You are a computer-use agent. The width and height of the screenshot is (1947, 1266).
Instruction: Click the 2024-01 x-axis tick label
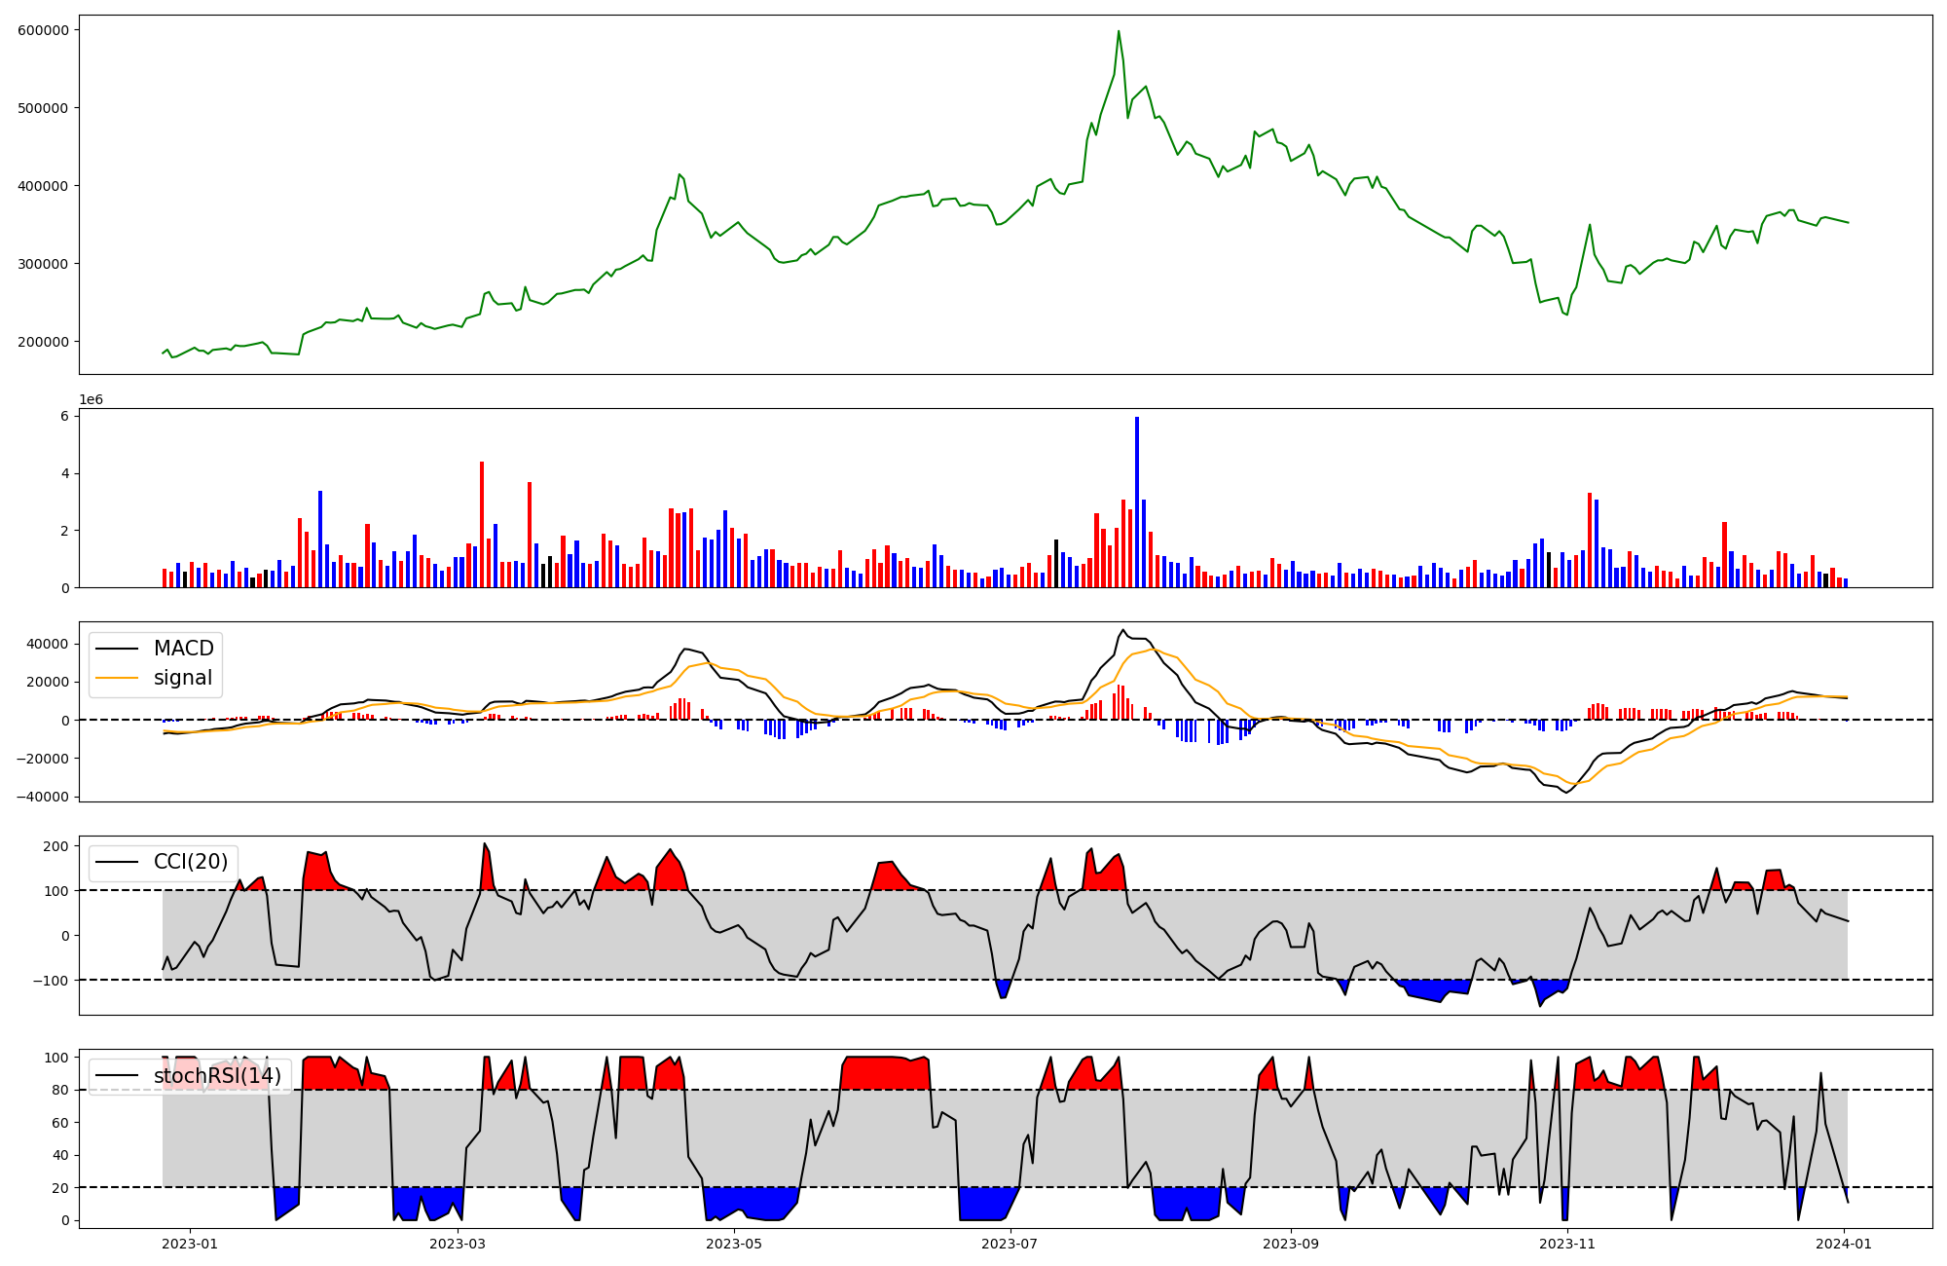tap(1845, 1244)
